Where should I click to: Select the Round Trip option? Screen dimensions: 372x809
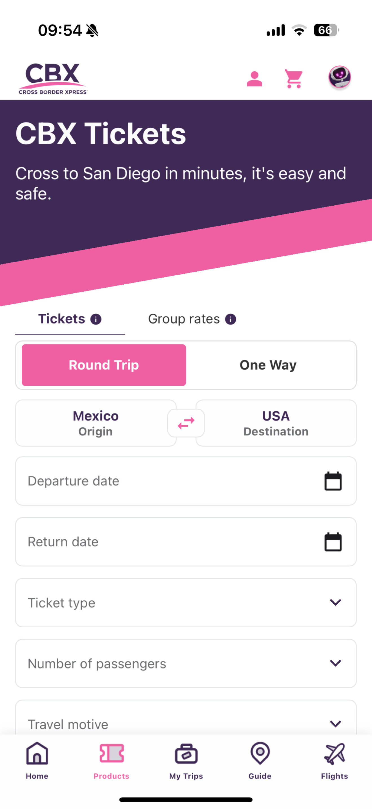pos(104,365)
